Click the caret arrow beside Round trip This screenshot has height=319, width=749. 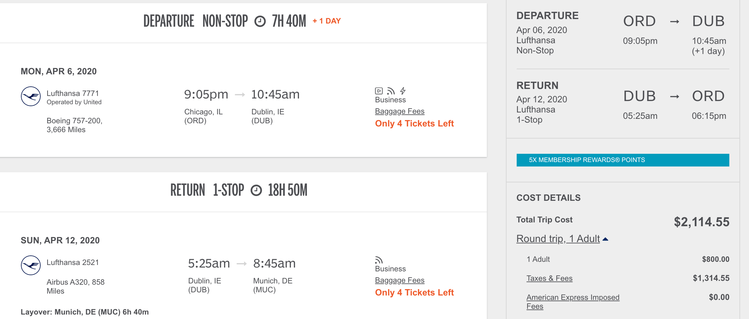606,239
